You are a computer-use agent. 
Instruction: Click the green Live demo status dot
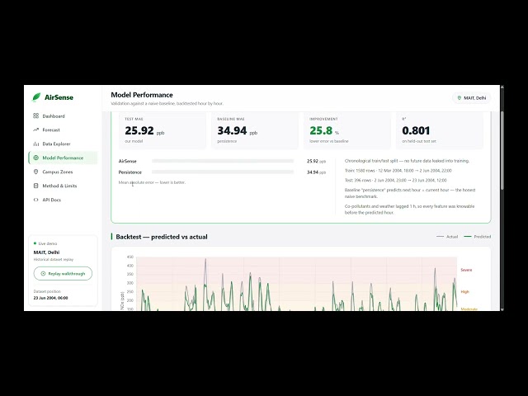pos(35,243)
